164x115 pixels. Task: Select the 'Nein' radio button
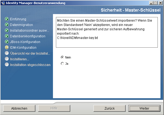pyautogui.click(x=62, y=57)
